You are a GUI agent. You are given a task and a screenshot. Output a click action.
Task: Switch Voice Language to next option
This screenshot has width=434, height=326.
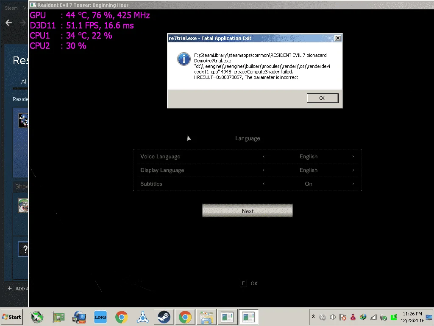[353, 156]
